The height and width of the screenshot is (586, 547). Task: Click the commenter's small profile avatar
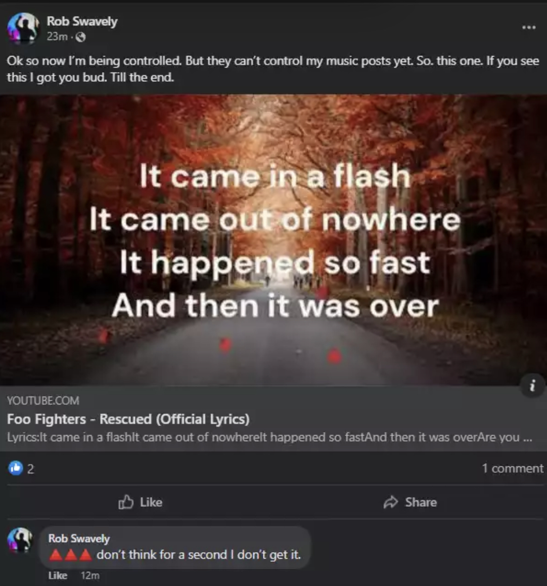pyautogui.click(x=20, y=540)
